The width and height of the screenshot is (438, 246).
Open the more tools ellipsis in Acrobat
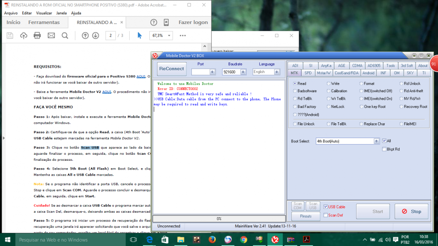183,35
